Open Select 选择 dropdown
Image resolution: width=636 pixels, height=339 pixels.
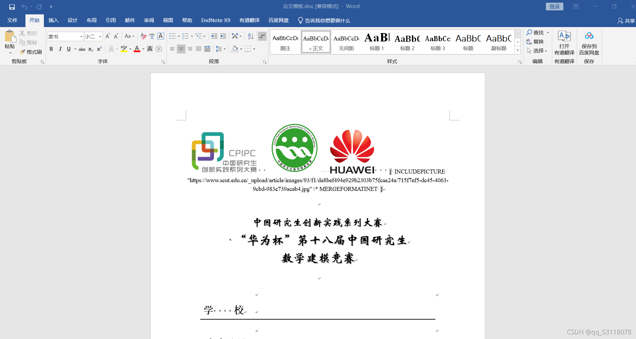click(537, 51)
